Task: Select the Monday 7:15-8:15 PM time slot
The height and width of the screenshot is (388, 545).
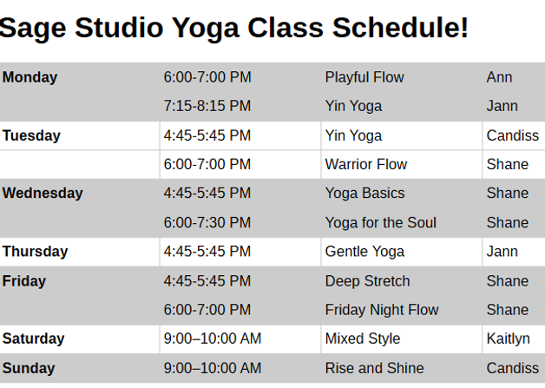Action: (x=207, y=106)
